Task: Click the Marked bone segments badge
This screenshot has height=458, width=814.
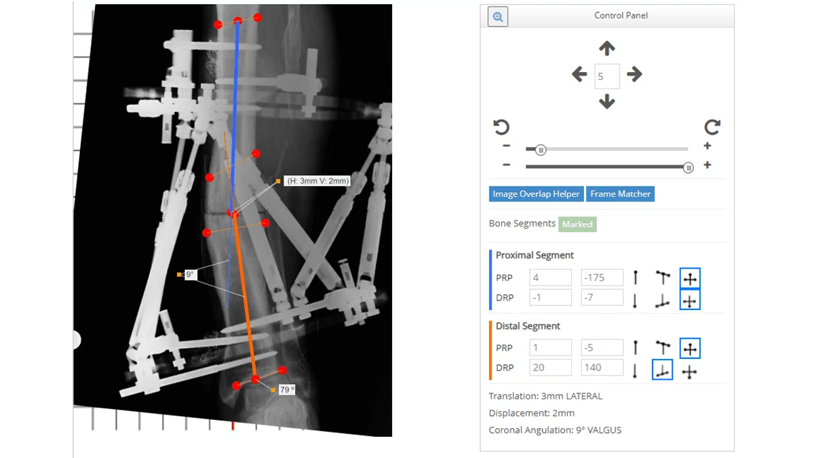Action: click(577, 224)
